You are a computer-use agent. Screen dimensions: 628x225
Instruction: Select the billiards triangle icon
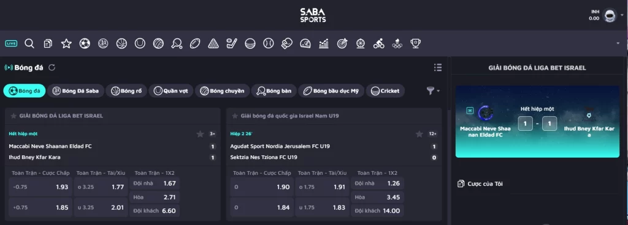tap(213, 43)
